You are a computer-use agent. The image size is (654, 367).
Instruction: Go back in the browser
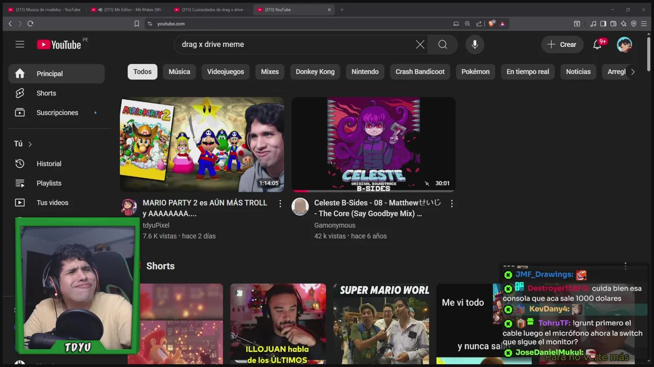[x=10, y=23]
